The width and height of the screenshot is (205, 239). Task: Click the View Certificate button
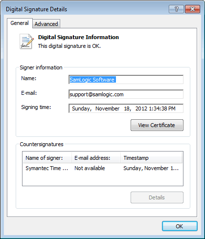click(x=157, y=125)
